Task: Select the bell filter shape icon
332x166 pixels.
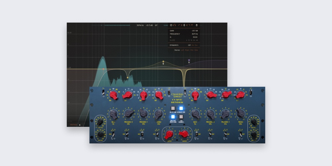Action: click(185, 25)
